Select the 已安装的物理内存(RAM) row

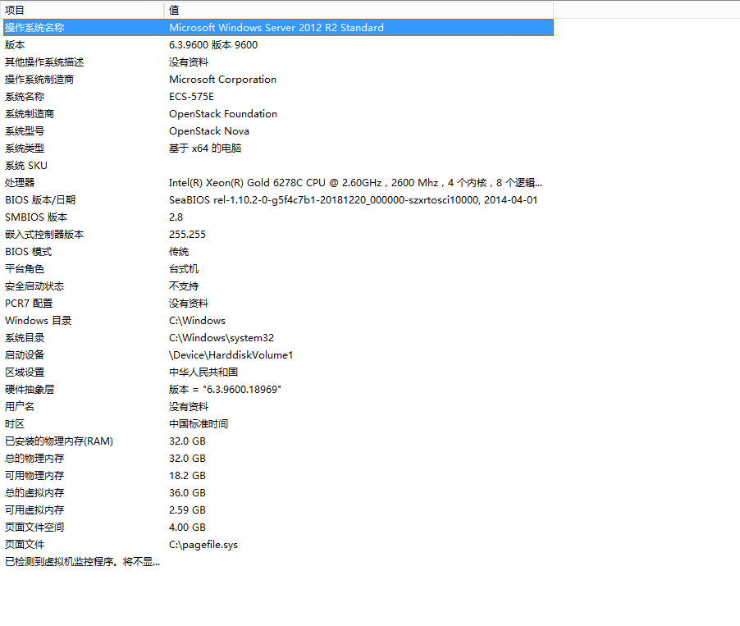pyautogui.click(x=278, y=441)
